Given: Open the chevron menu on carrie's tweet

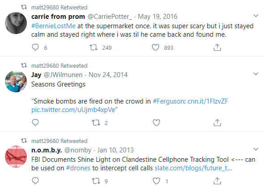Looking at the screenshot, I should (x=256, y=16).
